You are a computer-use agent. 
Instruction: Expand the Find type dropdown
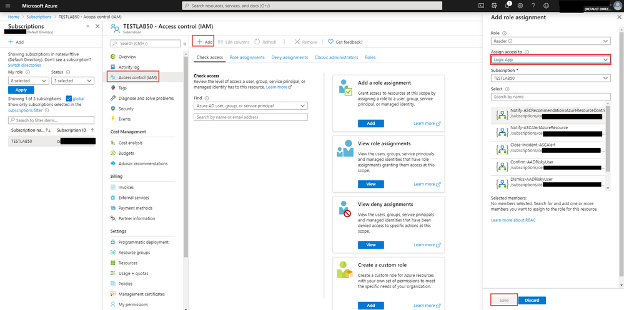click(x=250, y=105)
